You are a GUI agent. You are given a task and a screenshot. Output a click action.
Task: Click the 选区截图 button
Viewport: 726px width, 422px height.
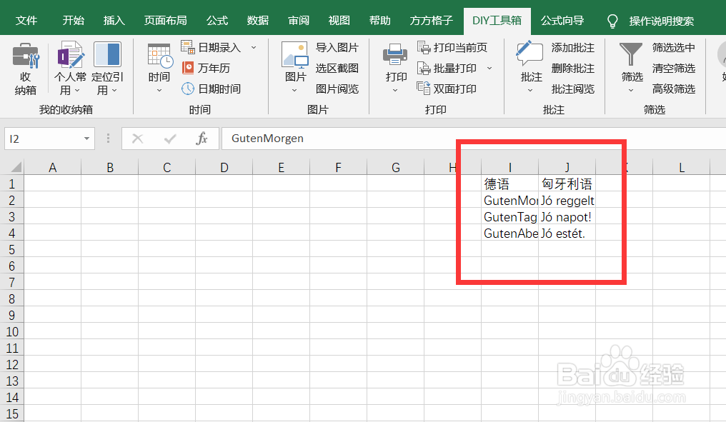click(337, 69)
